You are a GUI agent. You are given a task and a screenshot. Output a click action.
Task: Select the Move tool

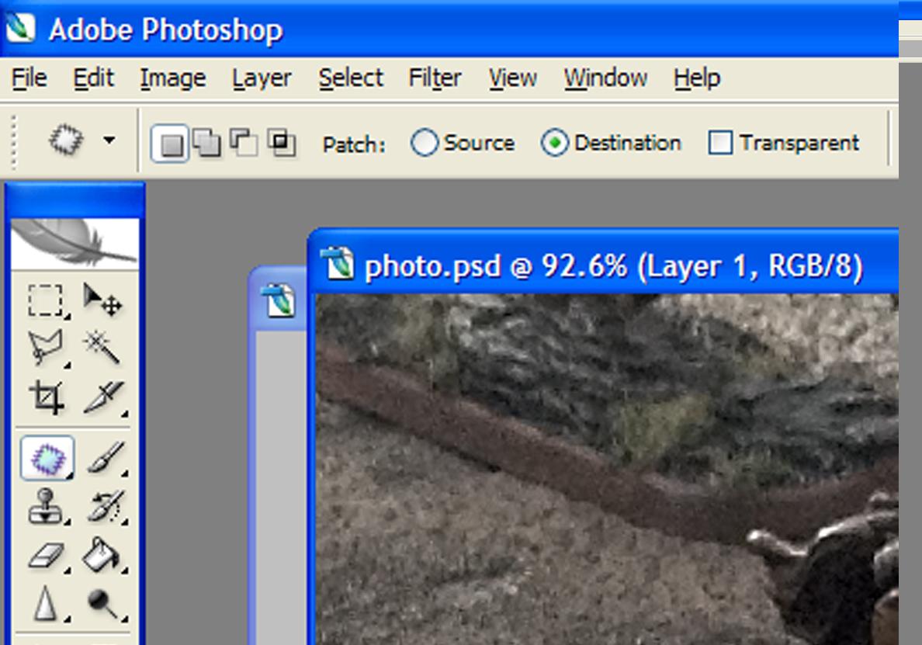pos(102,300)
